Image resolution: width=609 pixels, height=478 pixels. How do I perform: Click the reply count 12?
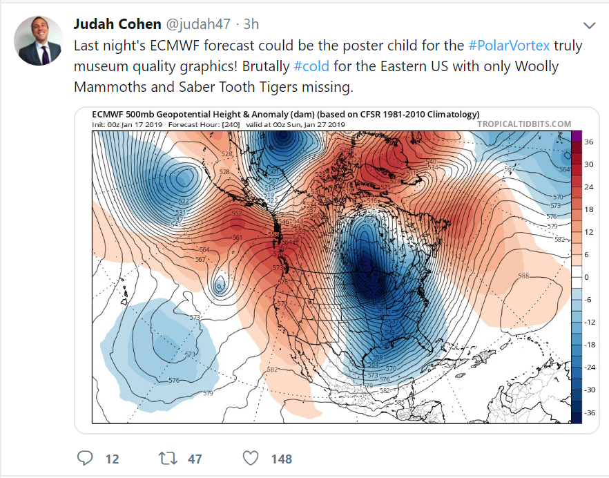coord(113,459)
